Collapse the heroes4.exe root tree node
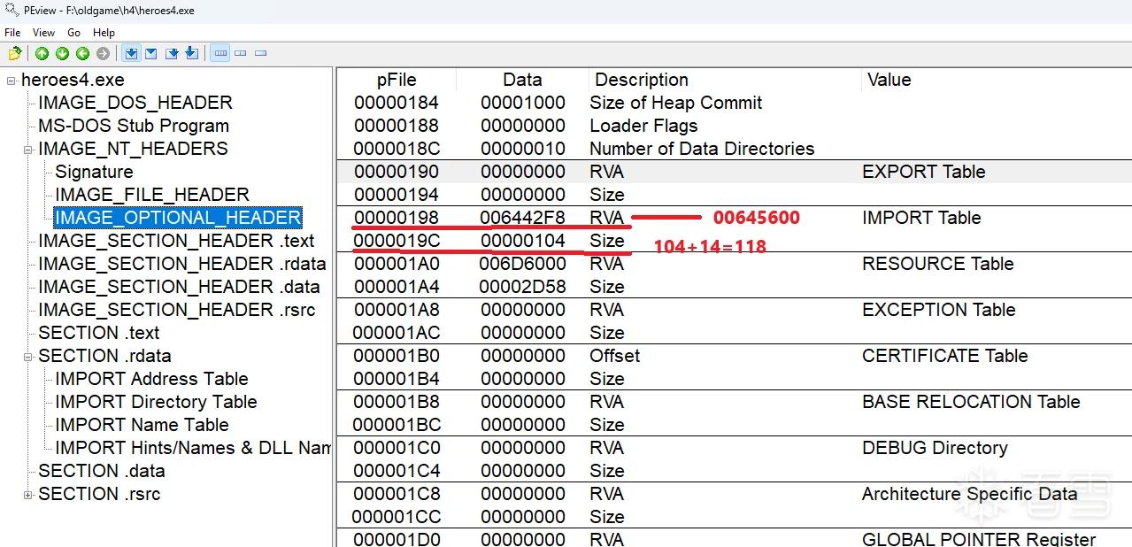The height and width of the screenshot is (547, 1132). coord(12,81)
